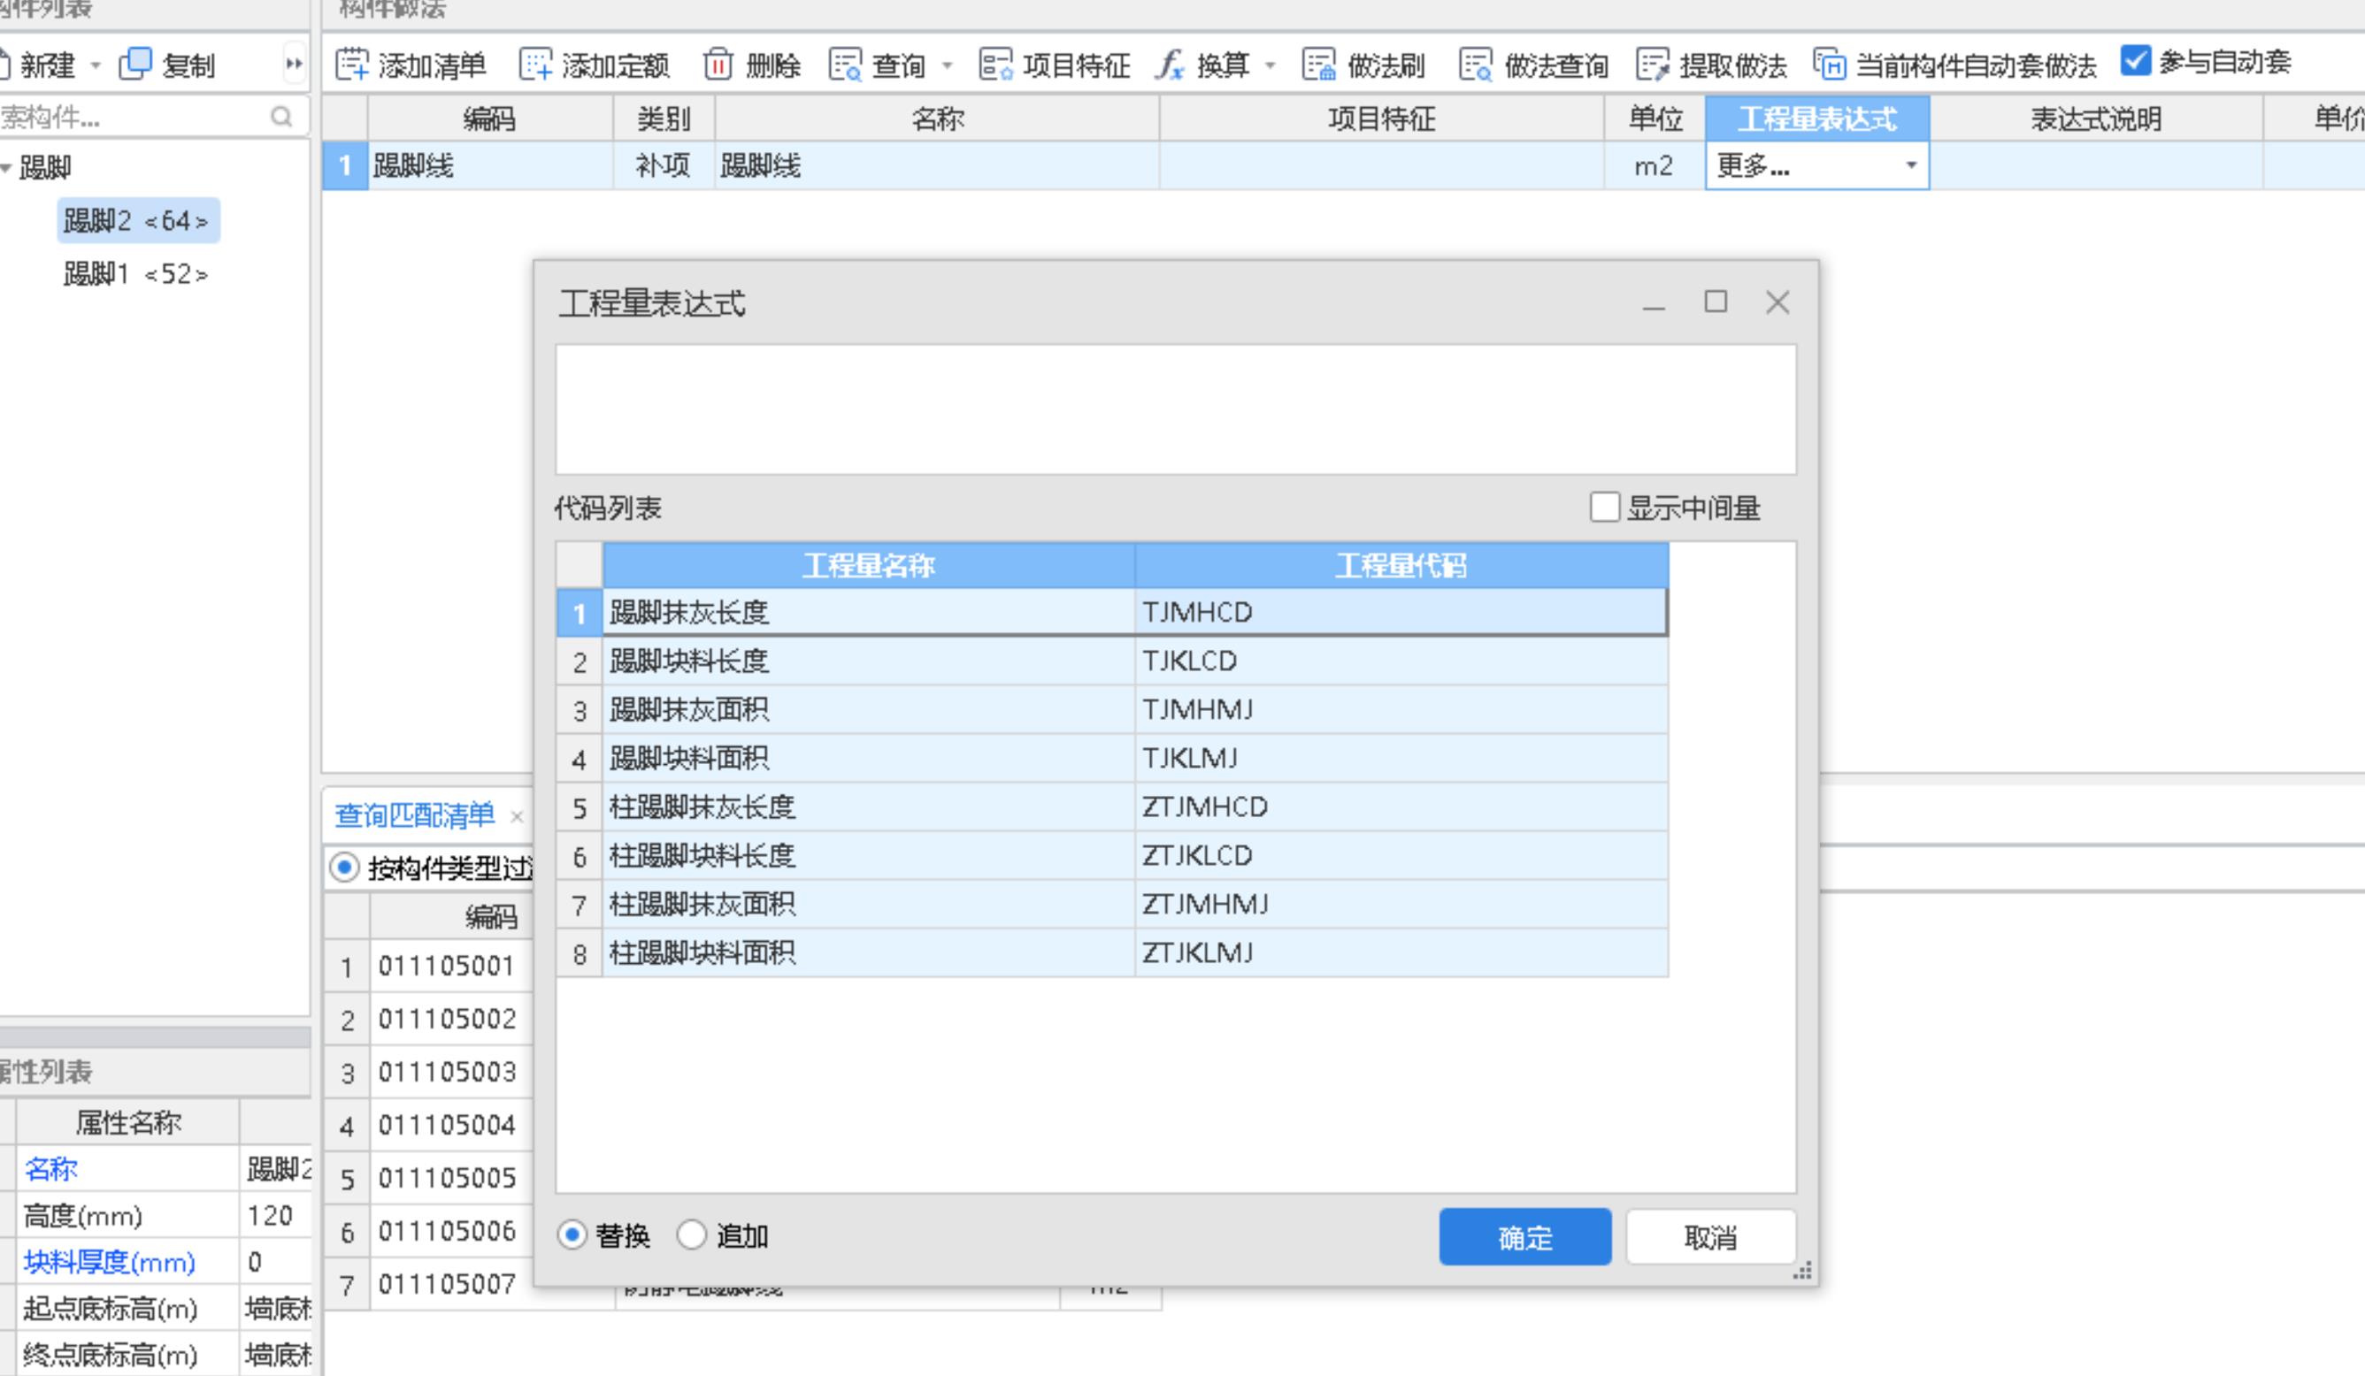Click the 做法查询 toolbar icon
The width and height of the screenshot is (2365, 1376).
pos(1477,65)
